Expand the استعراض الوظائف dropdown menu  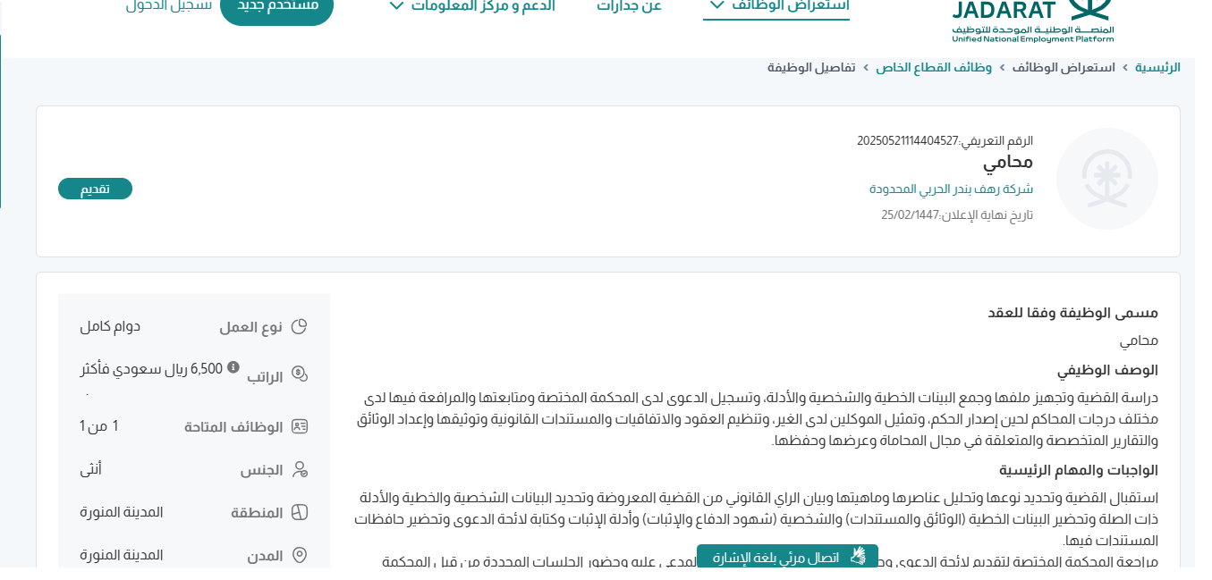(776, 6)
